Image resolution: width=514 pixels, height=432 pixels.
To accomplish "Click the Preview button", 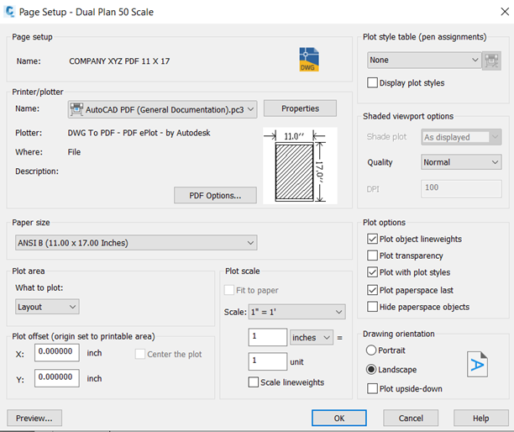I will pos(34,419).
